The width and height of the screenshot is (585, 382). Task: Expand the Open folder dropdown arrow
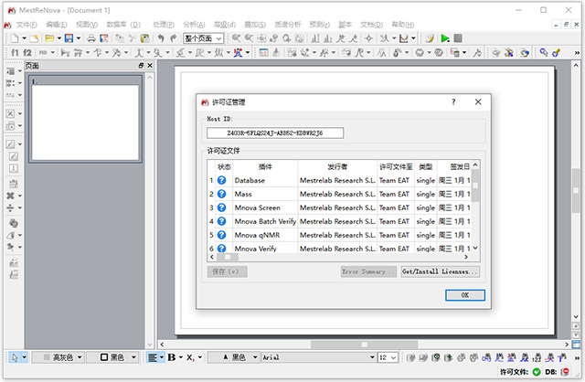click(x=58, y=38)
